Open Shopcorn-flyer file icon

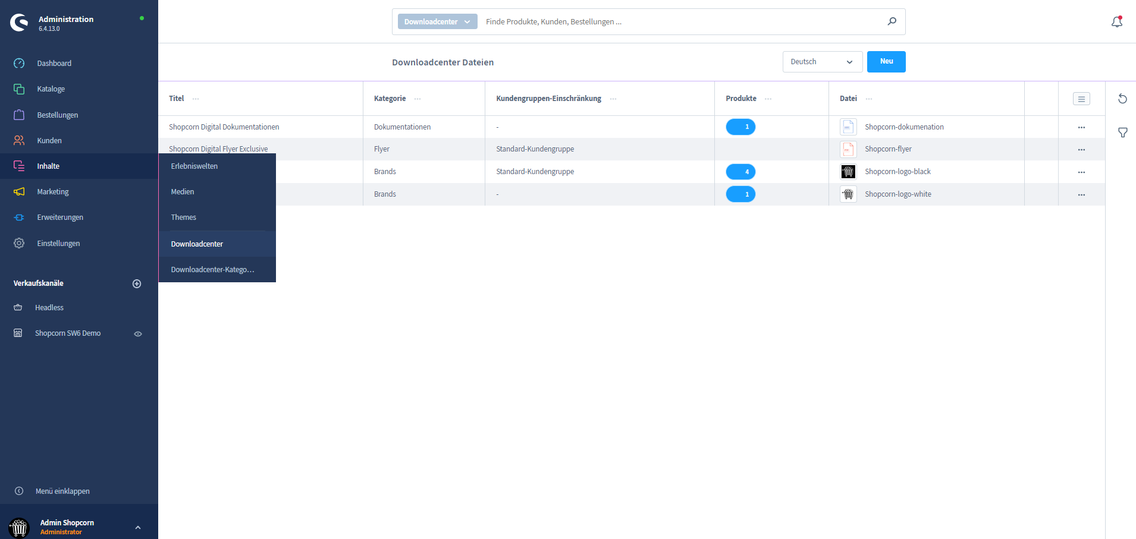(848, 149)
